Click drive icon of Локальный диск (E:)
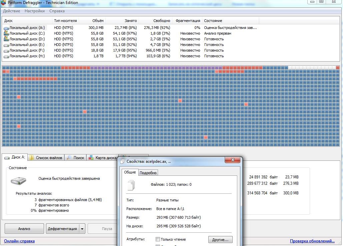This screenshot has height=246, width=343. point(6,45)
